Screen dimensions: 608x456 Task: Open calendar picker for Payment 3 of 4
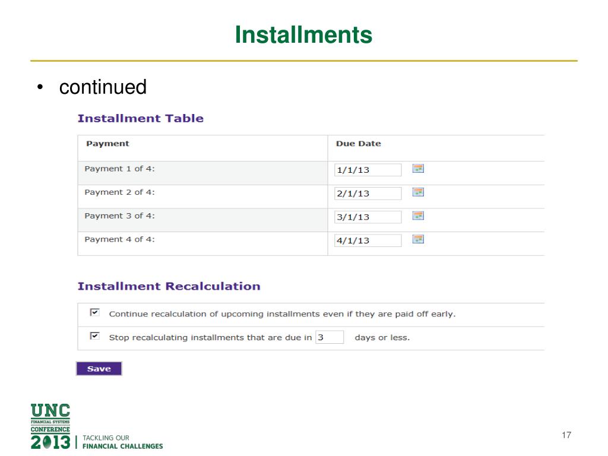[418, 216]
